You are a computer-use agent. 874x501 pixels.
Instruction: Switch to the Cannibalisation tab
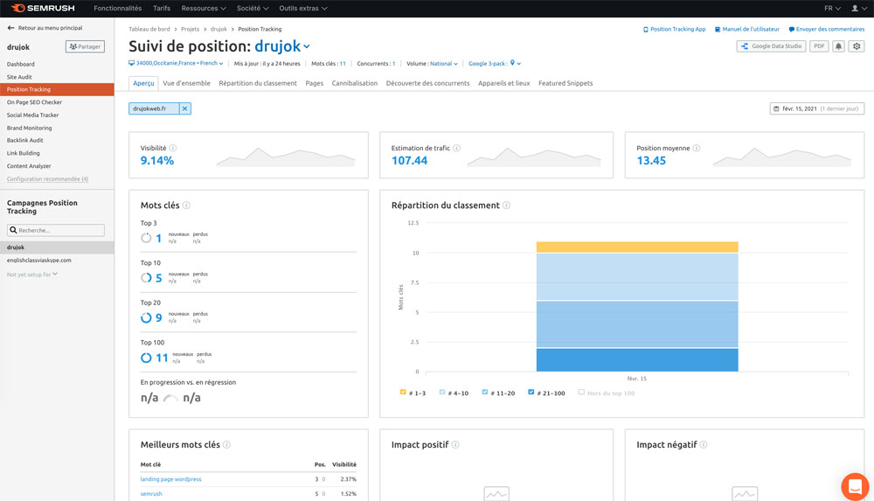point(355,83)
